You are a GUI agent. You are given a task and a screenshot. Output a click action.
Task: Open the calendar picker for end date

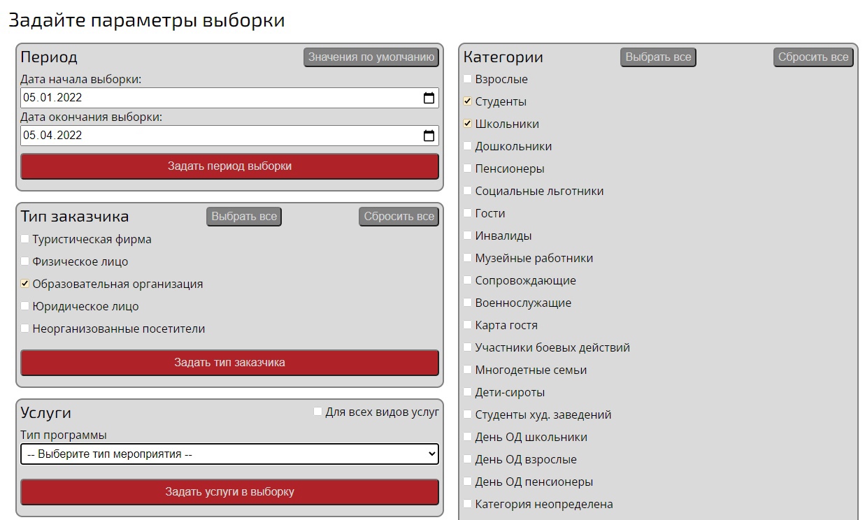tap(428, 135)
